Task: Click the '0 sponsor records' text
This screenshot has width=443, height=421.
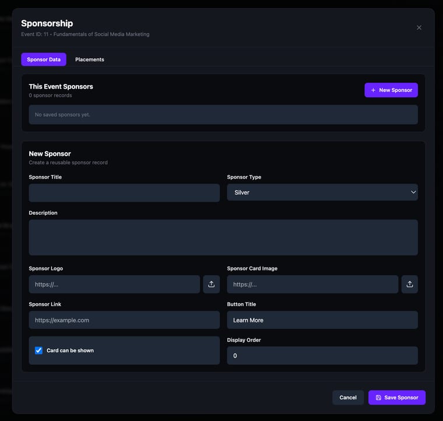Action: click(x=50, y=96)
